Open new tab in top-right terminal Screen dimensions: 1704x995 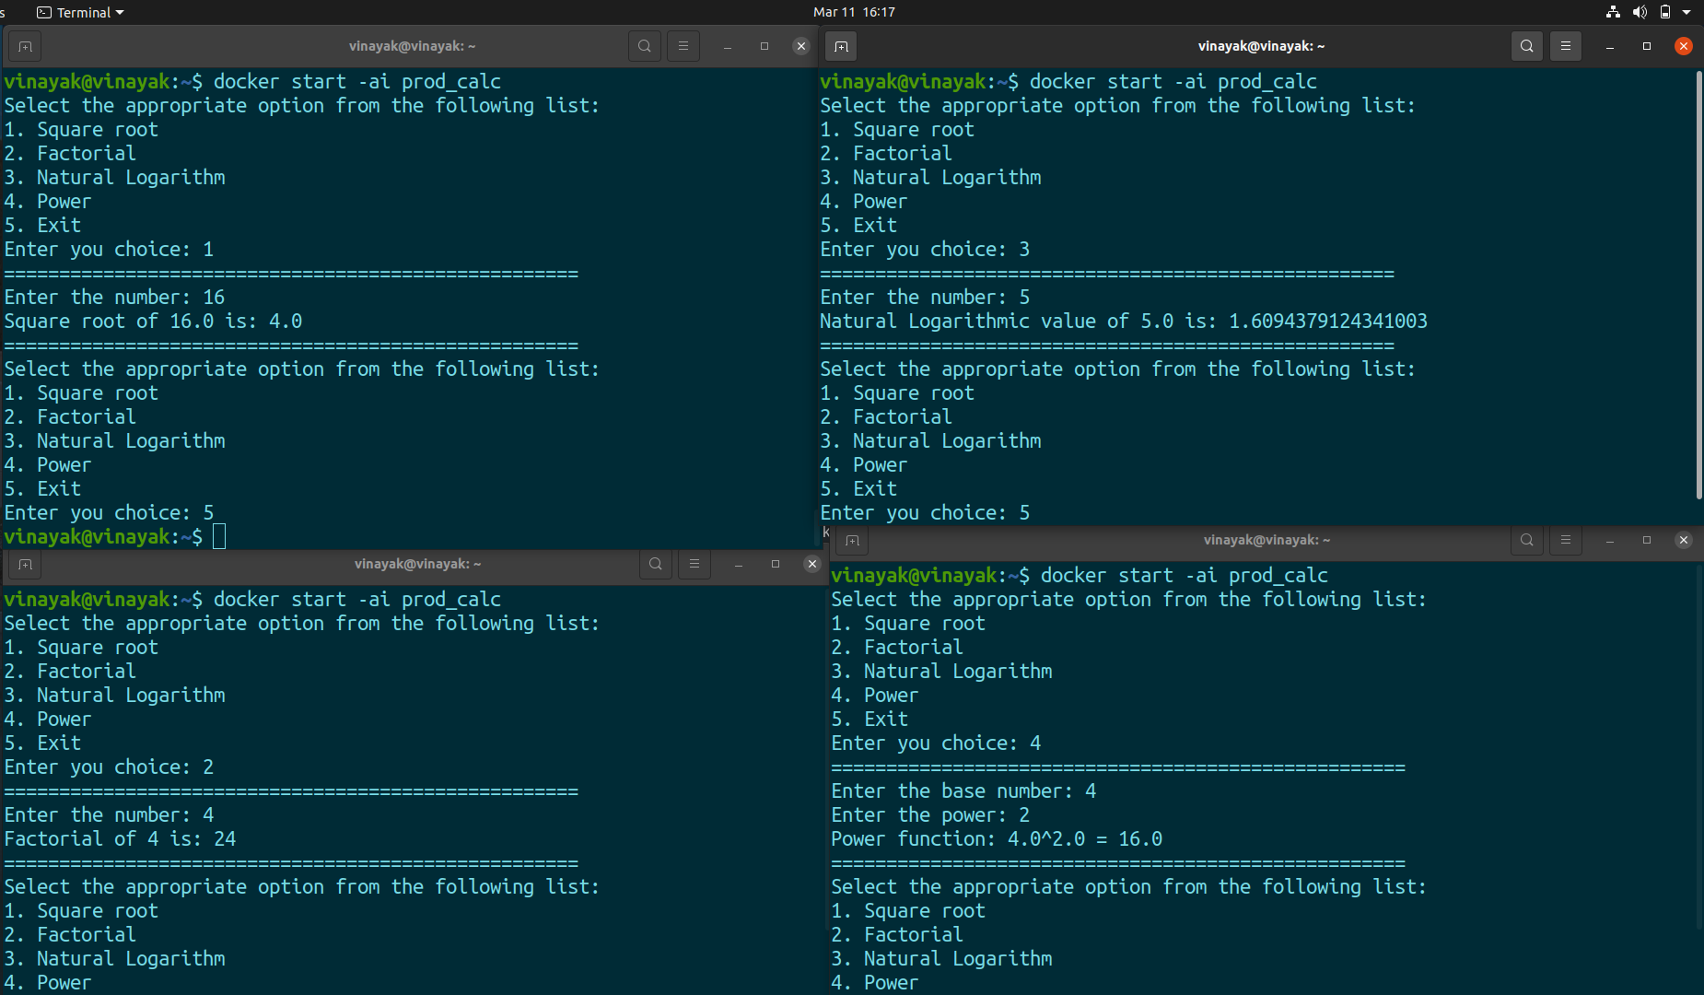click(841, 46)
